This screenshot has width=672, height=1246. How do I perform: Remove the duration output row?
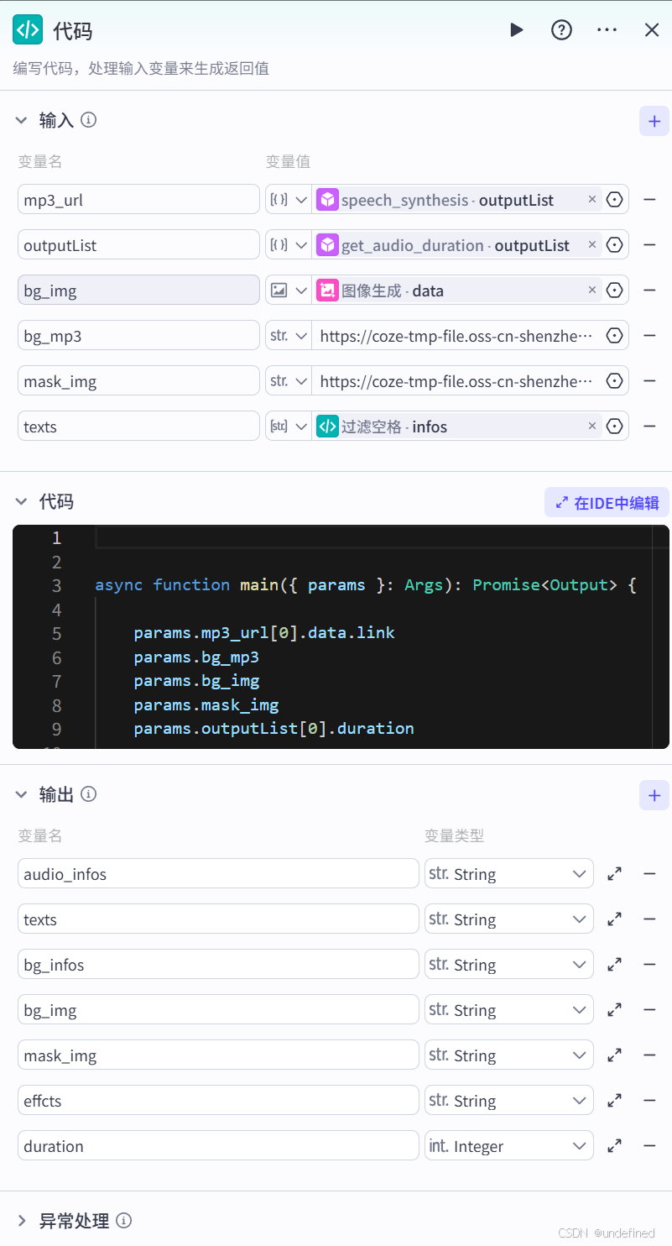649,1145
